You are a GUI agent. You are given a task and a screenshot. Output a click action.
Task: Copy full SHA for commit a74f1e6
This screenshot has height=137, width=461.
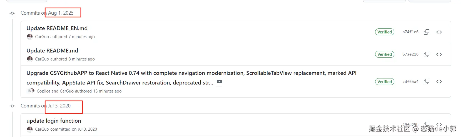(x=426, y=32)
